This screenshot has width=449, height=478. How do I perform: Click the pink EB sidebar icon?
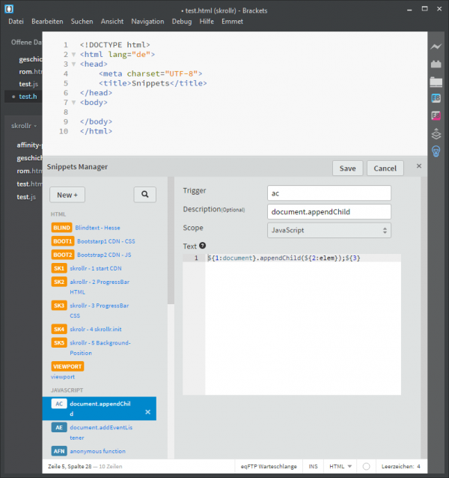coord(436,115)
